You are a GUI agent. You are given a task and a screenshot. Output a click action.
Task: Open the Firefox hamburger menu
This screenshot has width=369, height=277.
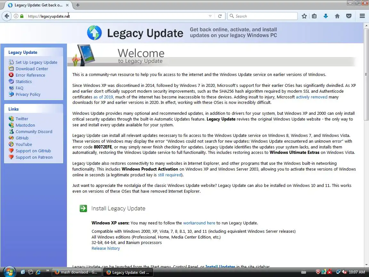(362, 16)
